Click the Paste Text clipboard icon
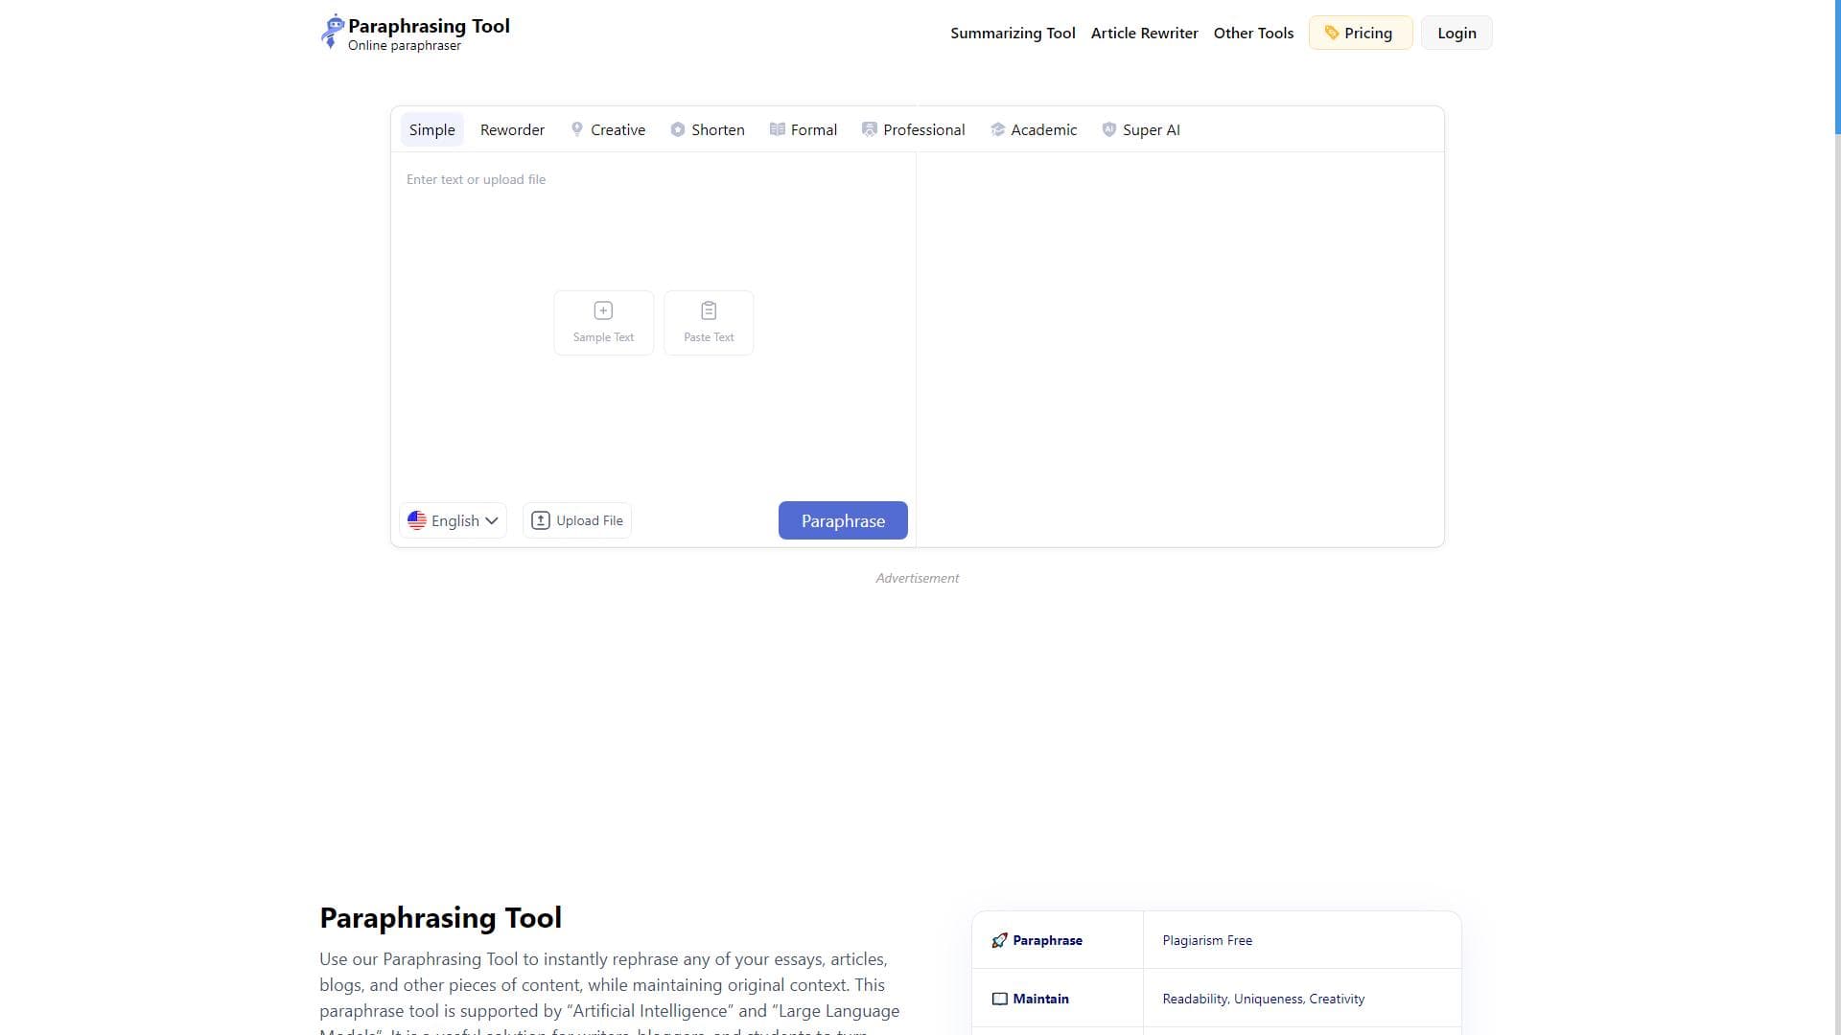The width and height of the screenshot is (1841, 1035). tap(709, 310)
